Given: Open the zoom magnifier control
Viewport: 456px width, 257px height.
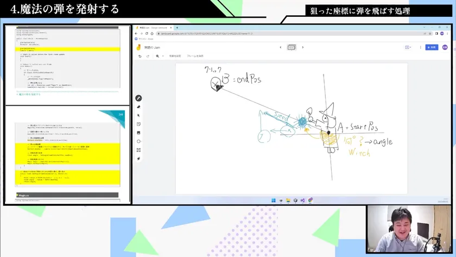Looking at the screenshot, I should (x=157, y=56).
